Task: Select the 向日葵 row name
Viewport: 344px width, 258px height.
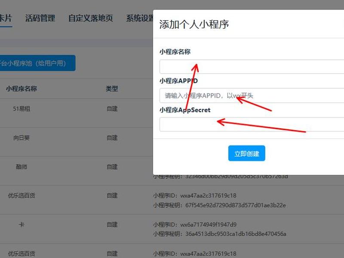Action: [x=21, y=138]
